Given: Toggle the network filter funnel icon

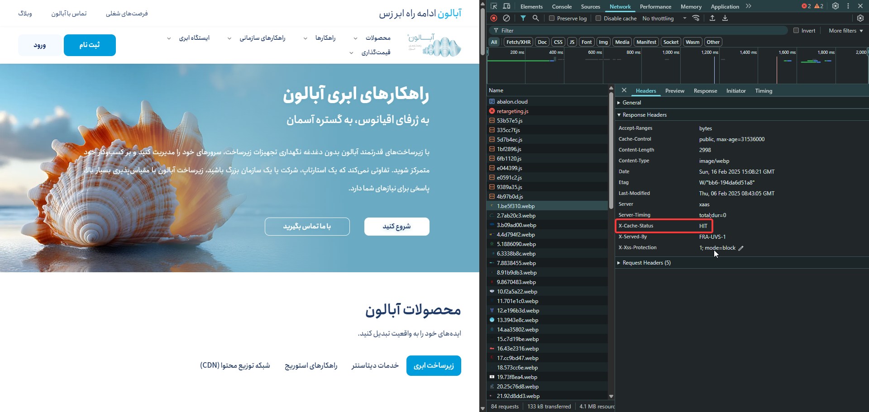Looking at the screenshot, I should tap(523, 18).
